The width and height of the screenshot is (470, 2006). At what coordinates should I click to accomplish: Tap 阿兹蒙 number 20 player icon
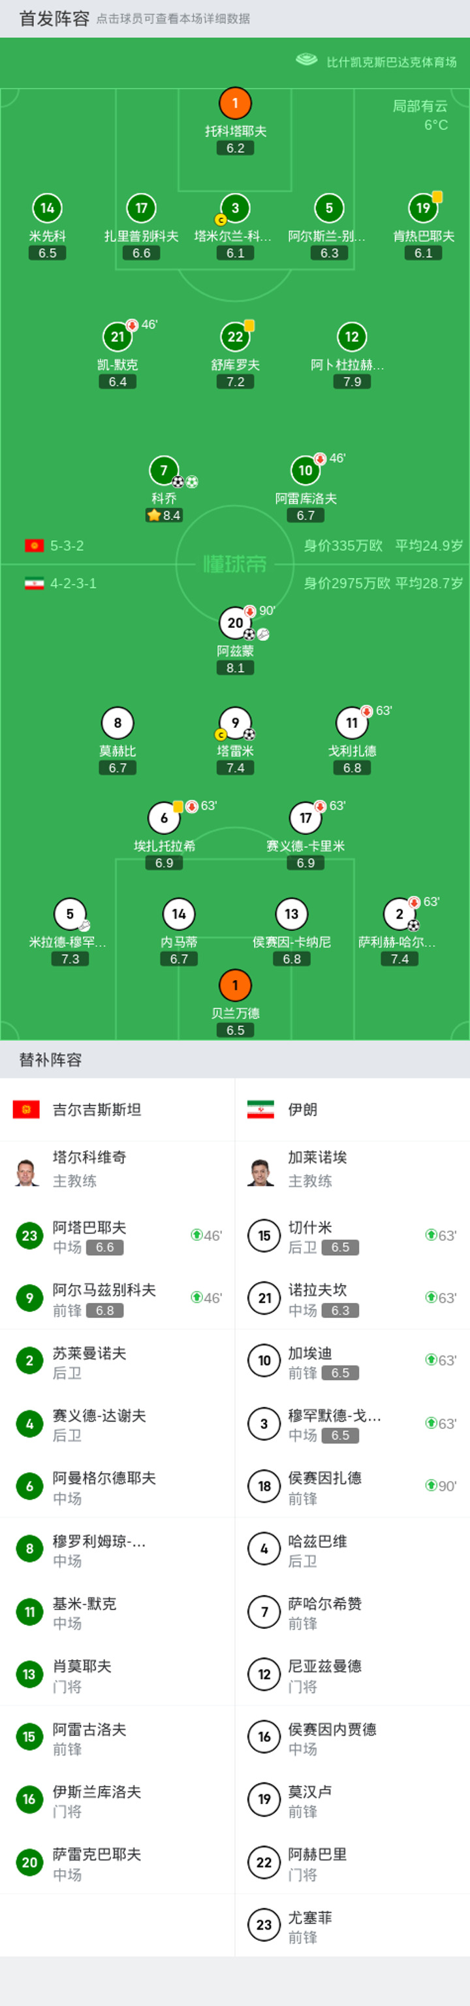coord(235,623)
